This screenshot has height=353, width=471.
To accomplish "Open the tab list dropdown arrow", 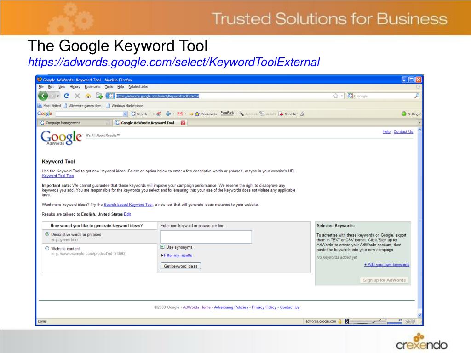I will click(x=419, y=123).
